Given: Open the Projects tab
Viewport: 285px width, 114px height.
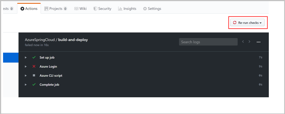Looking at the screenshot, I should [x=56, y=9].
